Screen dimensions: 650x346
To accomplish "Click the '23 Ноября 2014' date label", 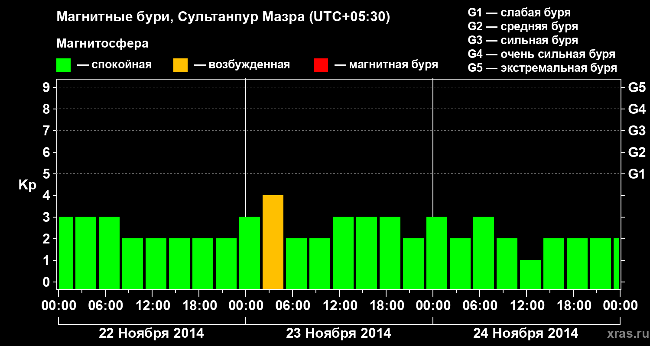I will pos(338,333).
